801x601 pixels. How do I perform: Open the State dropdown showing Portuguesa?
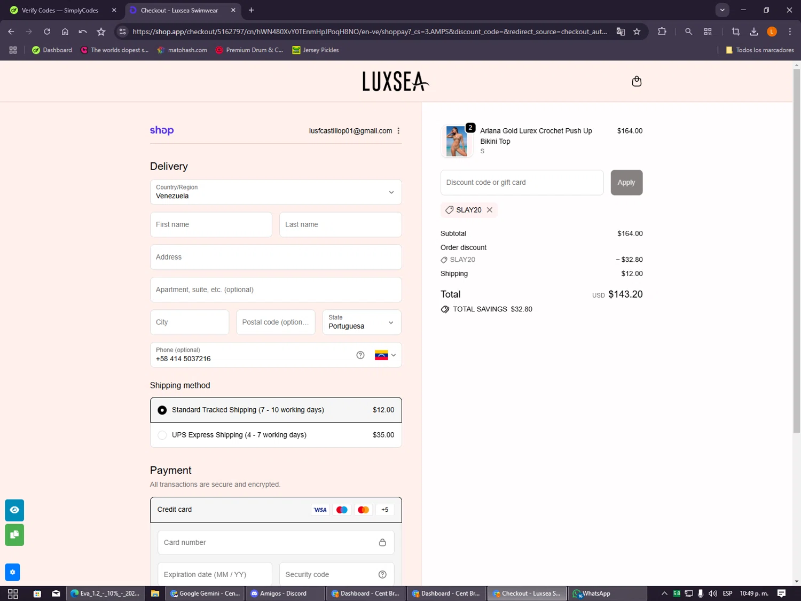pyautogui.click(x=362, y=322)
